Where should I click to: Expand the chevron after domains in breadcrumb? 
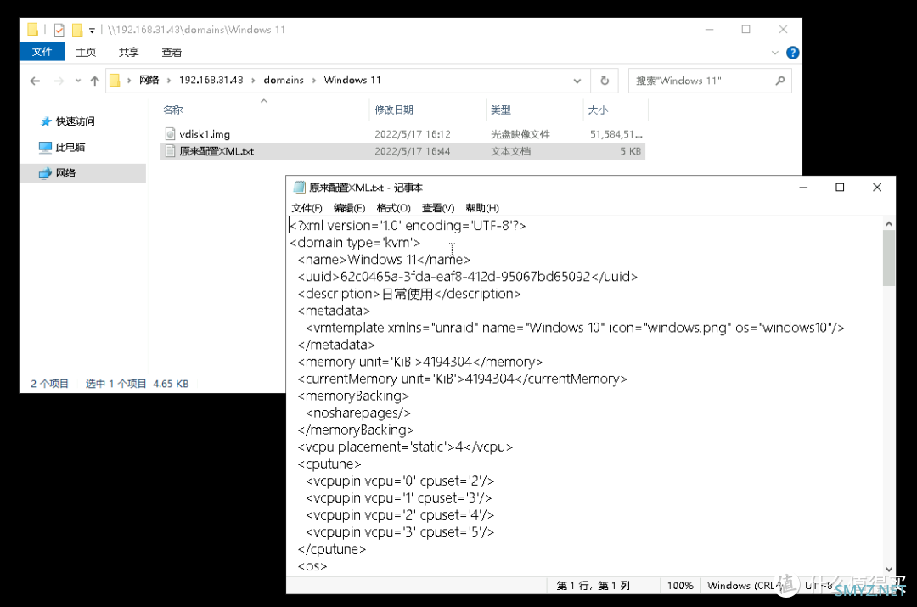[314, 81]
